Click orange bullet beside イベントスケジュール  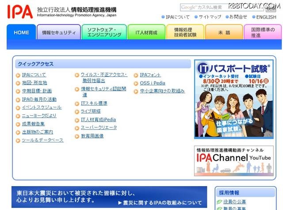(x=18, y=108)
